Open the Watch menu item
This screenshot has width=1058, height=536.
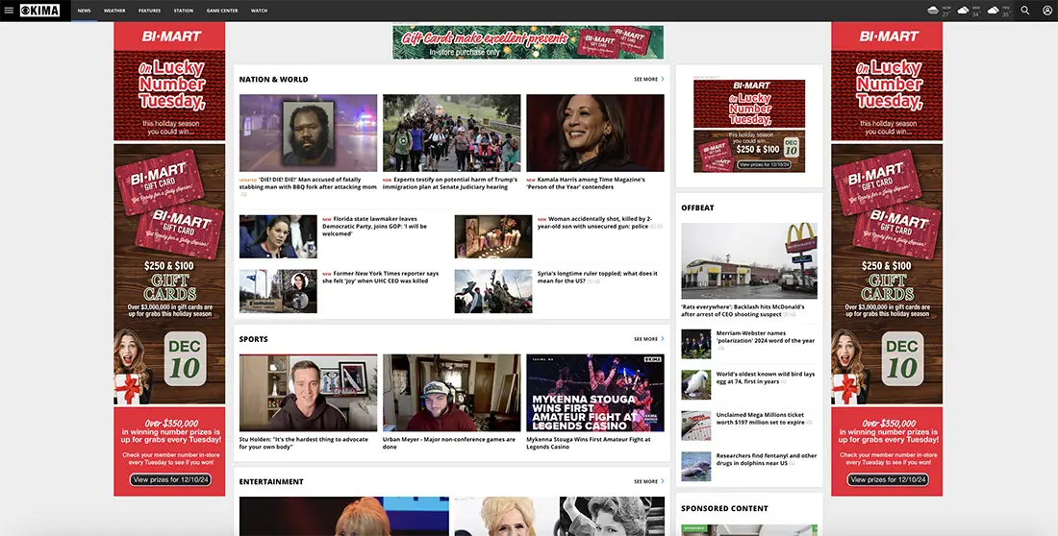(x=259, y=11)
